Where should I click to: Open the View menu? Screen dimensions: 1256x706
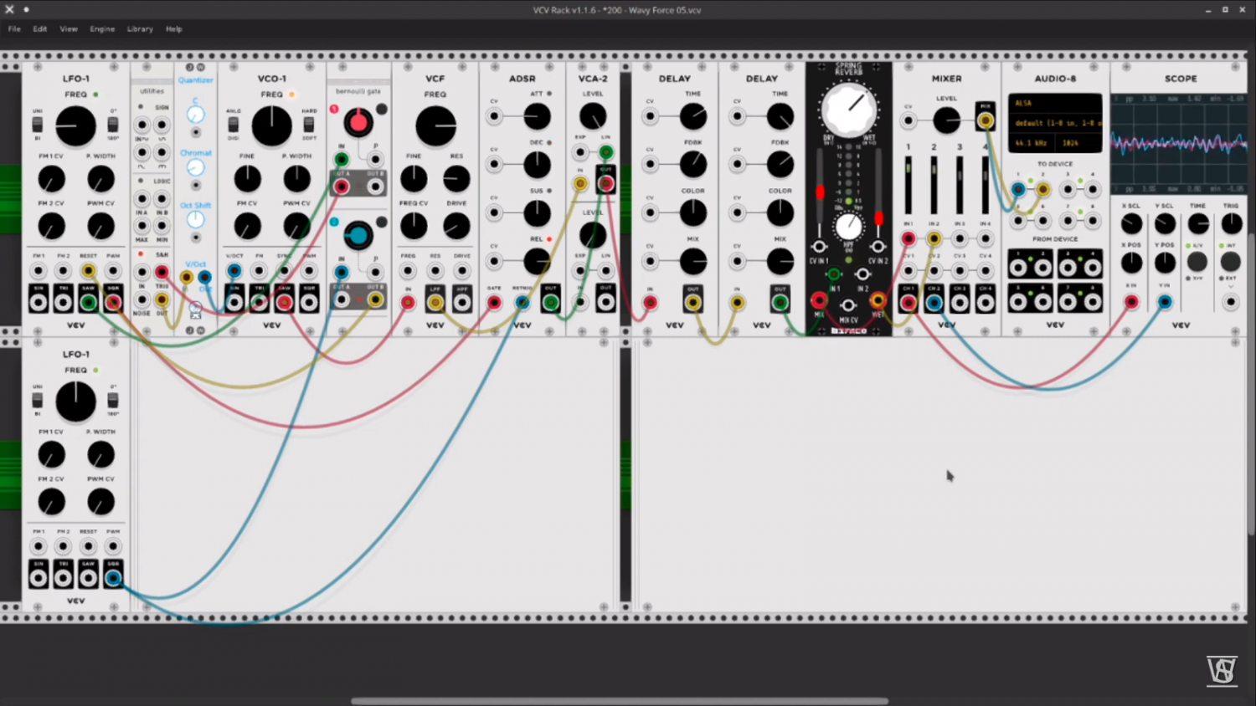point(69,29)
